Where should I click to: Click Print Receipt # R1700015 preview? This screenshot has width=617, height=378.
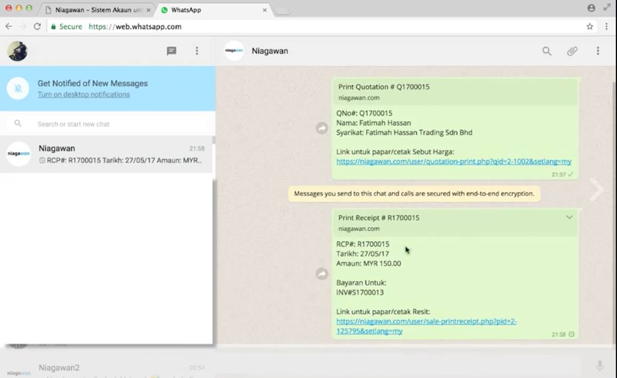pyautogui.click(x=455, y=223)
